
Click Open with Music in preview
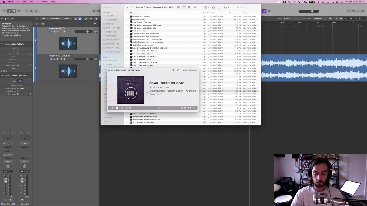190,70
